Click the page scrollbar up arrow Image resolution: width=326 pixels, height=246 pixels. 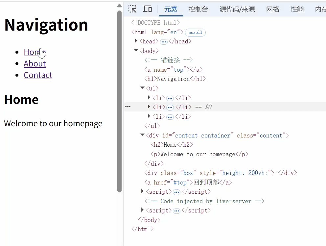119,6
